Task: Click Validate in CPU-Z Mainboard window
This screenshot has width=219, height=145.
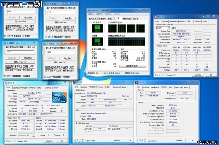Action: 117,141
